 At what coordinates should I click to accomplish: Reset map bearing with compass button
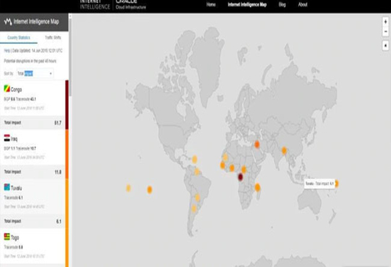click(x=385, y=45)
